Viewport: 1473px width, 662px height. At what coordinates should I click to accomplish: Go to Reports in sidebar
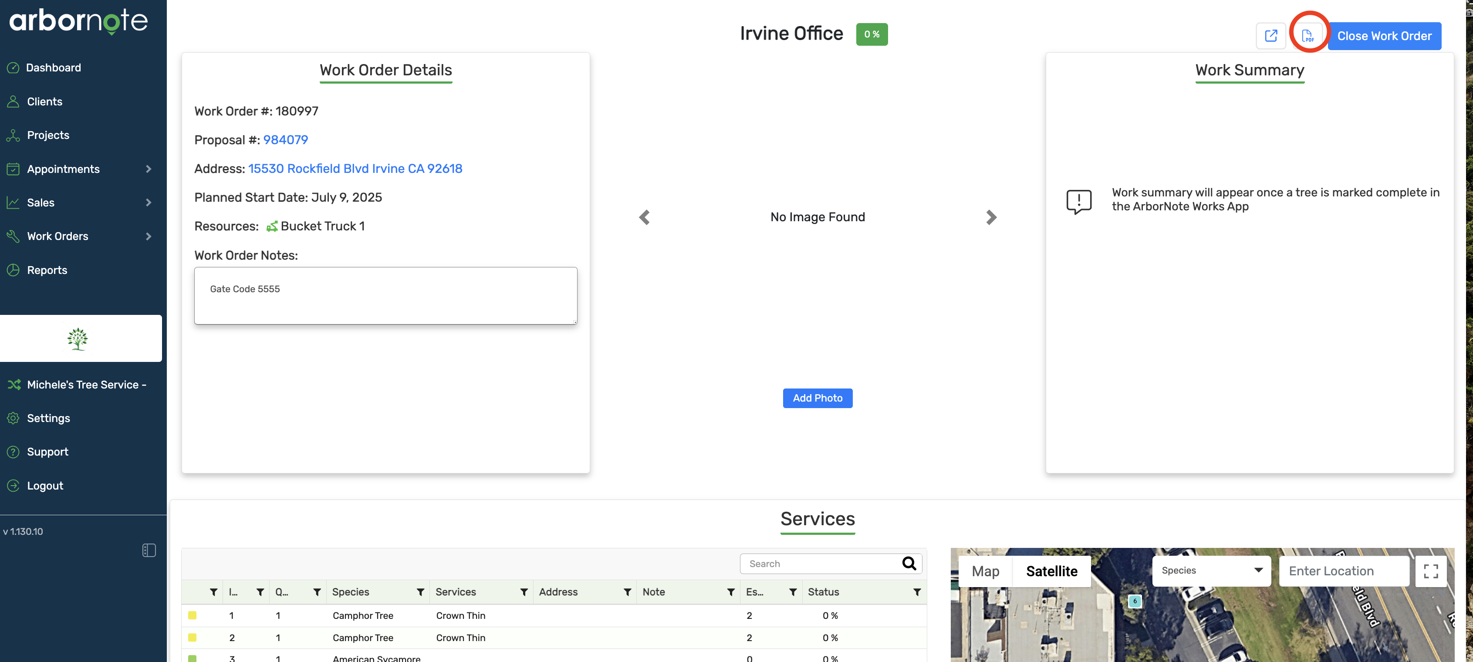[47, 270]
